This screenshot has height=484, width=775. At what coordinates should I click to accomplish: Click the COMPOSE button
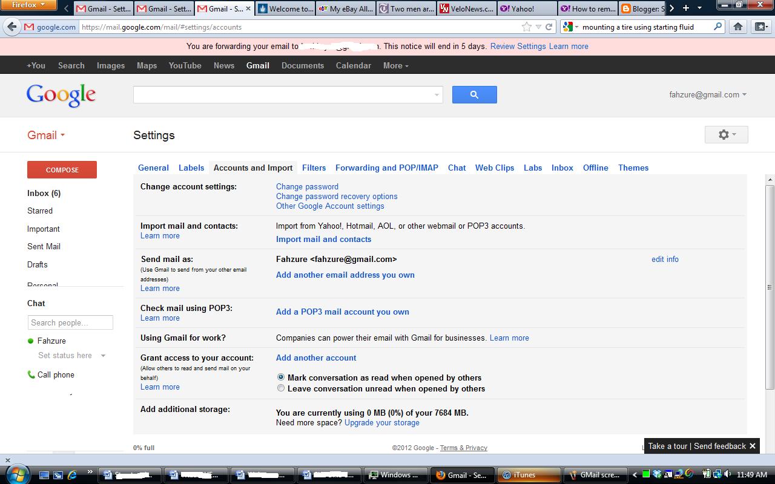pyautogui.click(x=62, y=169)
